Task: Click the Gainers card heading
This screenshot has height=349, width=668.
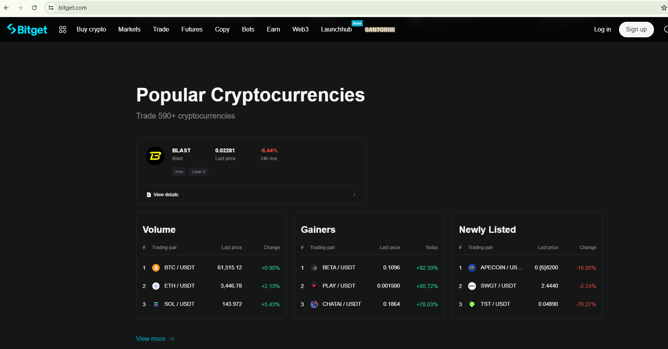Action: coord(318,230)
